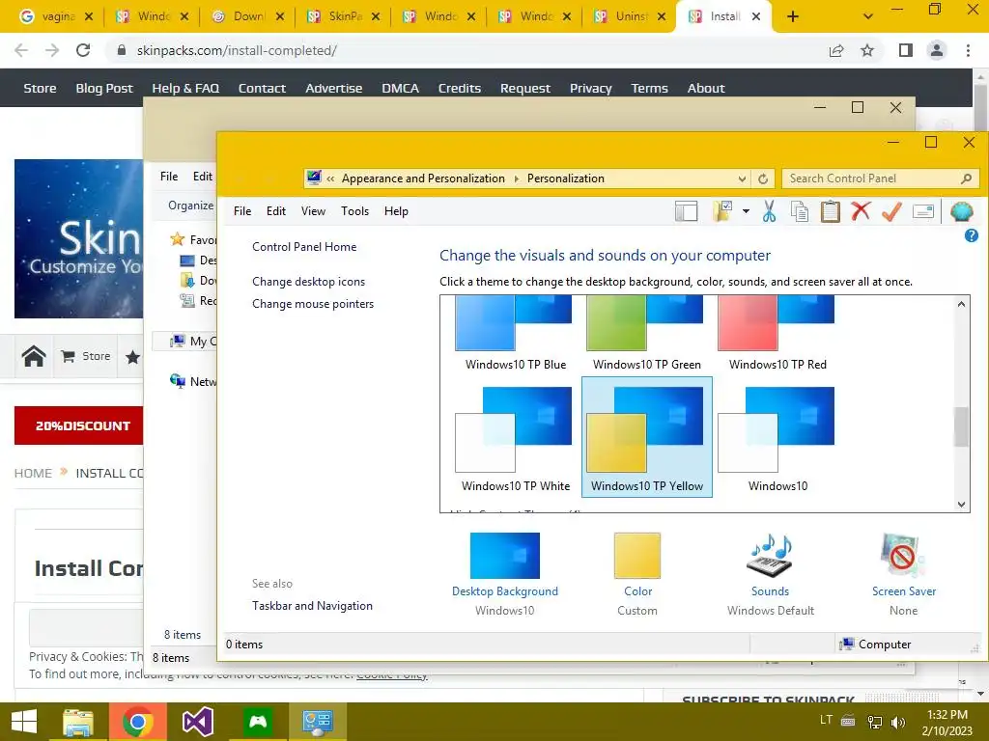Click Control Panel taskbar icon
The width and height of the screenshot is (989, 741).
point(317,722)
